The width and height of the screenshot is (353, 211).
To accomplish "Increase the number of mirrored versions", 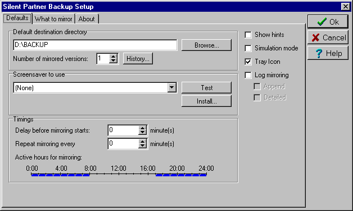I will click(114, 57).
